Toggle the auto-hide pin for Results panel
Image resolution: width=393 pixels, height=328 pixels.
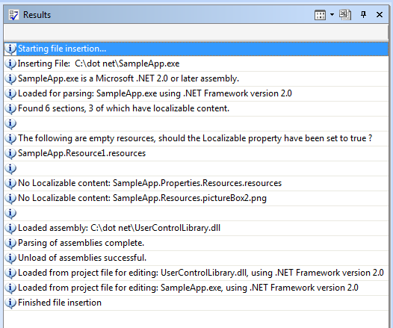coord(363,14)
